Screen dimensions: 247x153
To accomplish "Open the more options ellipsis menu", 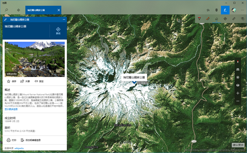I will coord(242,10).
